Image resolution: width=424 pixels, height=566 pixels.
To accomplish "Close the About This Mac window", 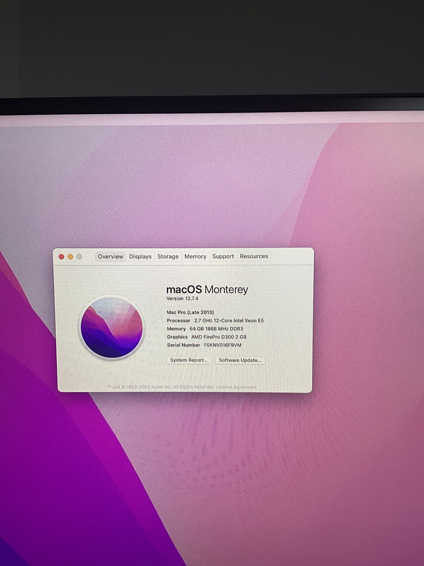I will (x=61, y=257).
